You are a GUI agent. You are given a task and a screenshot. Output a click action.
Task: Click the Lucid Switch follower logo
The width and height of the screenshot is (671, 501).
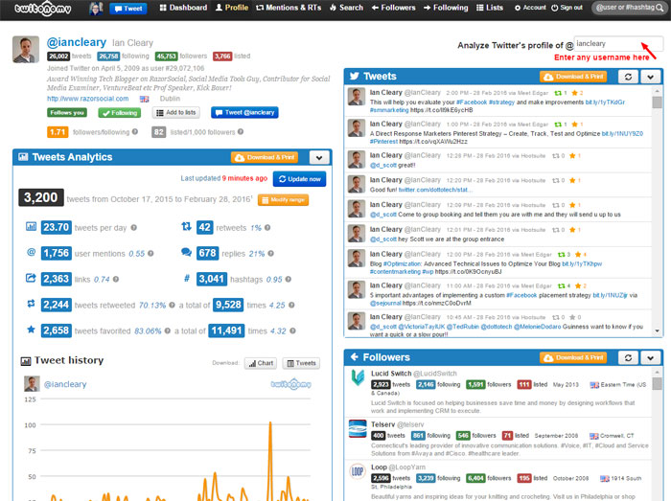pos(358,377)
